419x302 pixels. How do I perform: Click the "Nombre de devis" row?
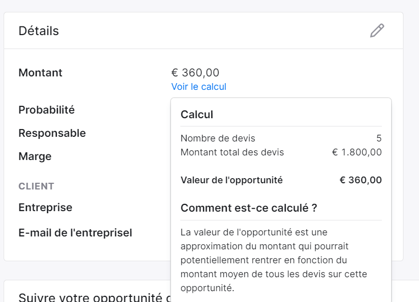click(x=281, y=138)
